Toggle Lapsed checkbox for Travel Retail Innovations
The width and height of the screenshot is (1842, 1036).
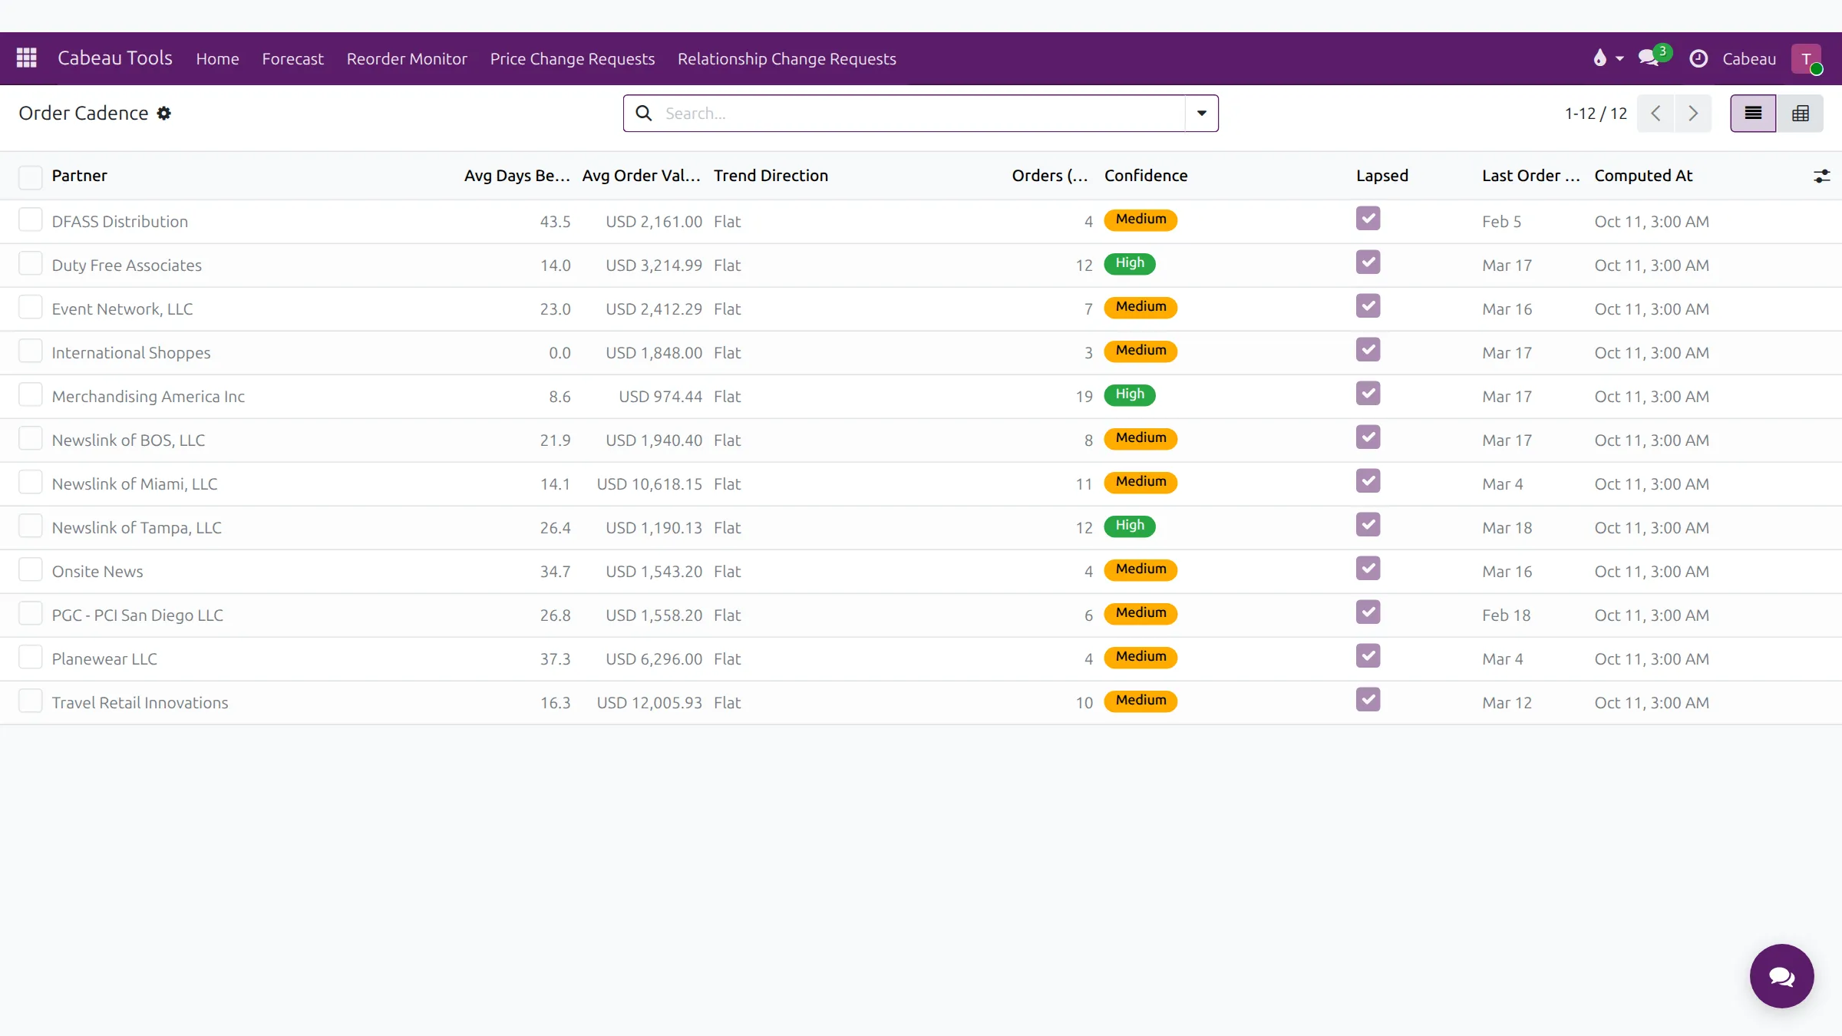[x=1368, y=700]
